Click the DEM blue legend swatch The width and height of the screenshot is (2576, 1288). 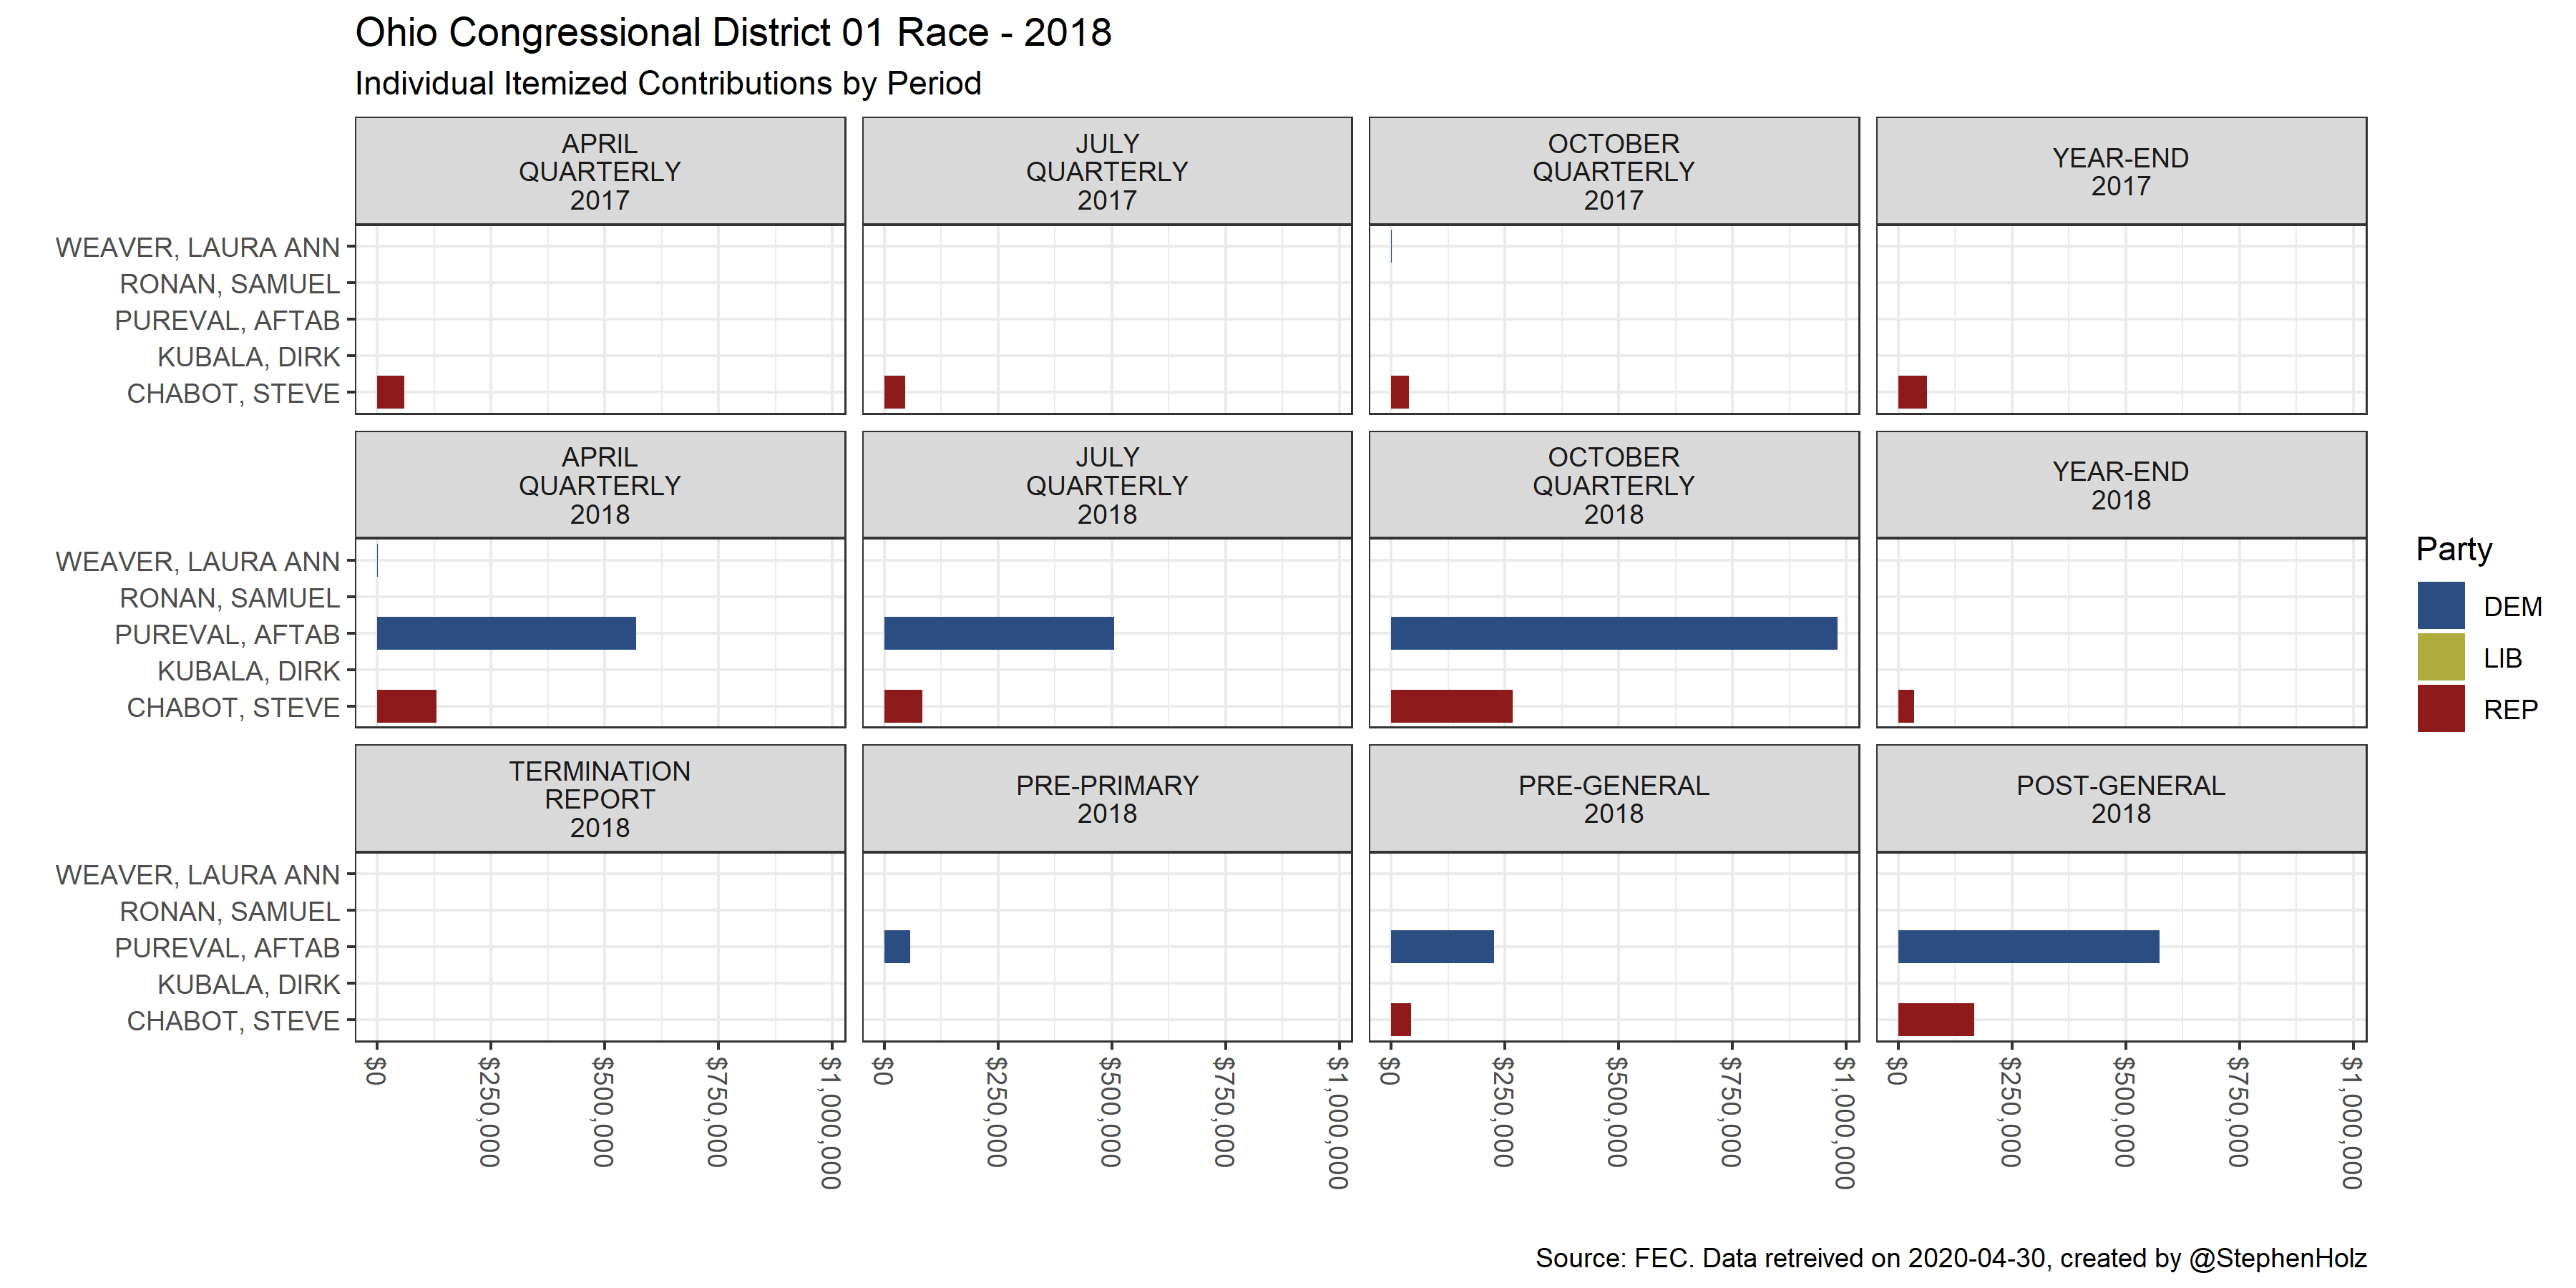2440,606
